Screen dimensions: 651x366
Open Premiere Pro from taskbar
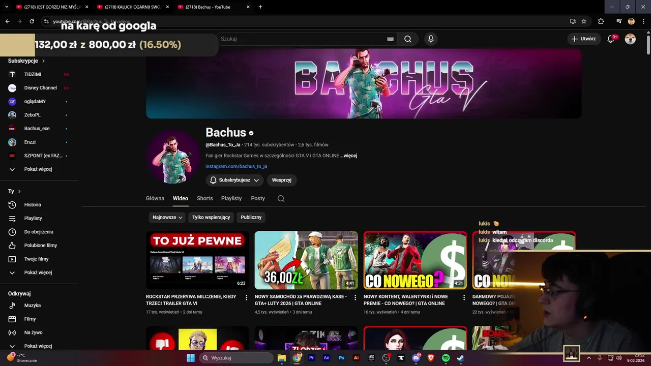point(312,358)
